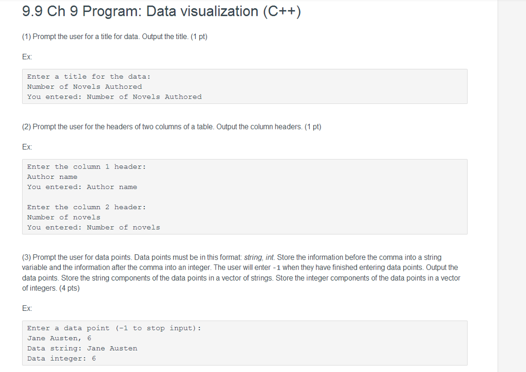The image size is (526, 372).
Task: Click the first 'Ex:' label
Action: (x=27, y=57)
